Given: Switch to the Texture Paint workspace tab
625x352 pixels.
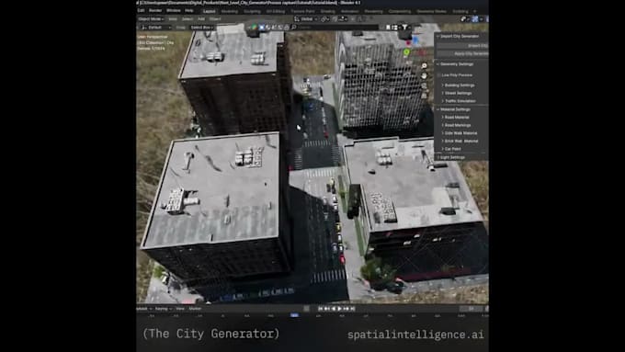Looking at the screenshot, I should [x=302, y=11].
